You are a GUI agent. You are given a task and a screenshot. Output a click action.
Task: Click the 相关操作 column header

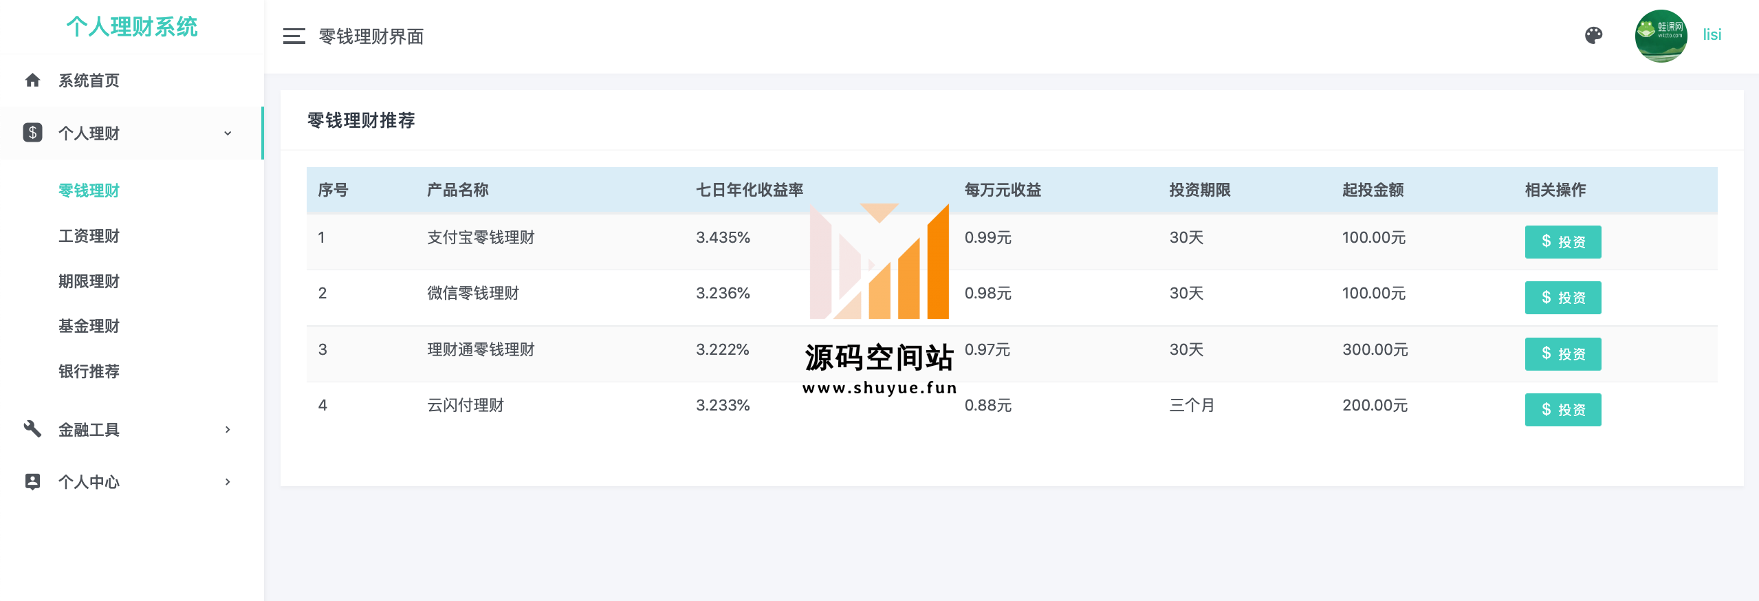(x=1555, y=190)
